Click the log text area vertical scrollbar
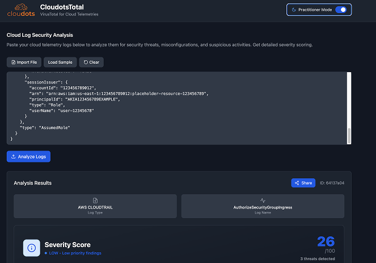Screen dimensions: 376x263 pyautogui.click(x=349, y=134)
